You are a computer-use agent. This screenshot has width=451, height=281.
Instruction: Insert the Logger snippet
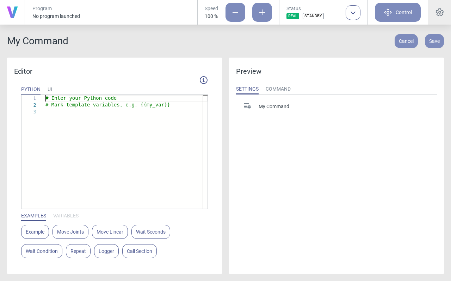coord(106,251)
